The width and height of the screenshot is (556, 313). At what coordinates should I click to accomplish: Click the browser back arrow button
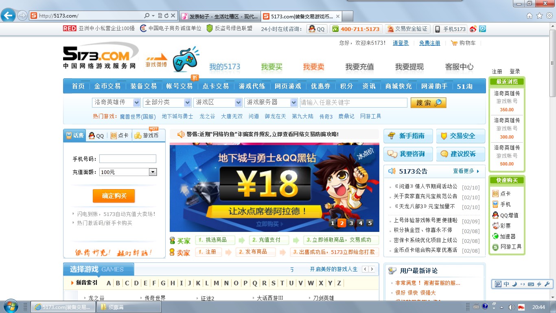tap(9, 15)
